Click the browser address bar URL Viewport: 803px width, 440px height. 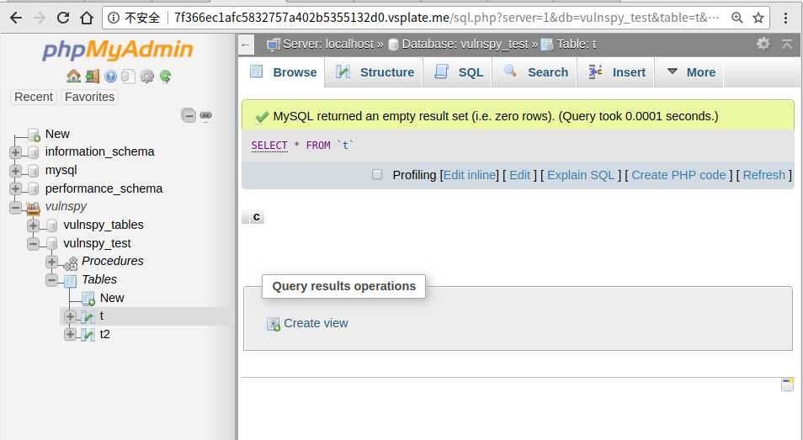point(446,18)
